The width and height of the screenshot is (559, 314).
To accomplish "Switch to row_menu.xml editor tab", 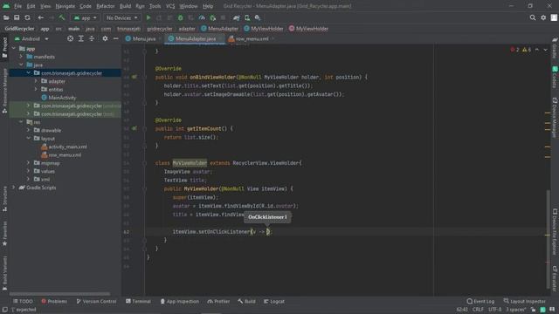I will point(252,38).
